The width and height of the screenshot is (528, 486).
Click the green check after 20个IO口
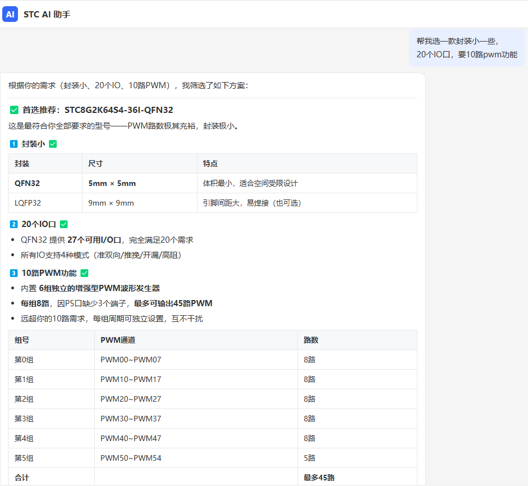63,224
